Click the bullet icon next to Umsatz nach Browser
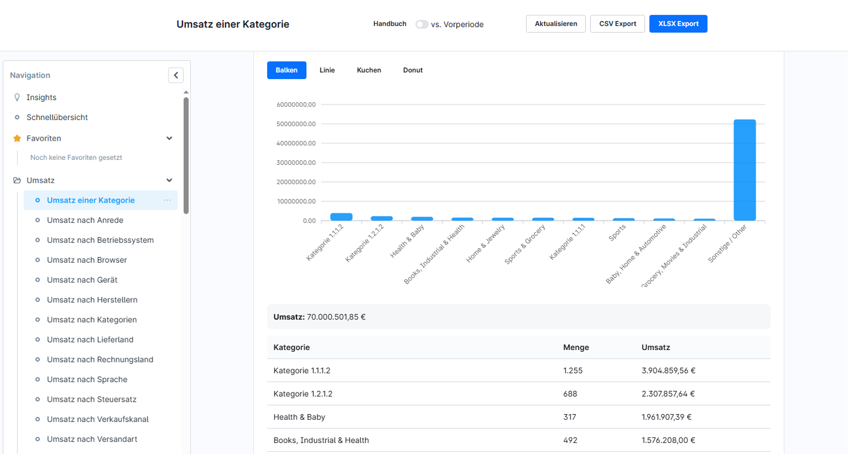The height and width of the screenshot is (454, 848). [x=37, y=260]
